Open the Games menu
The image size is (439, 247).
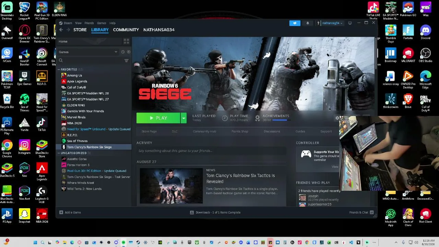click(102, 23)
